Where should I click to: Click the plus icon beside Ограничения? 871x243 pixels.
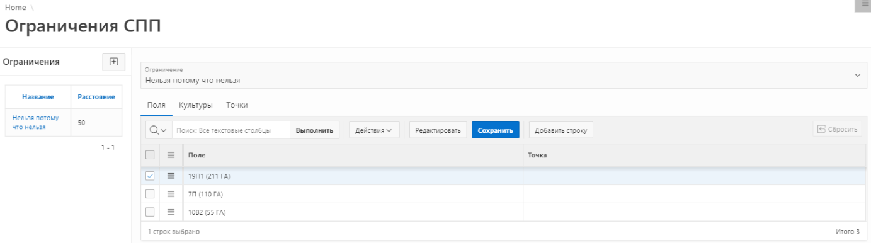coord(114,62)
